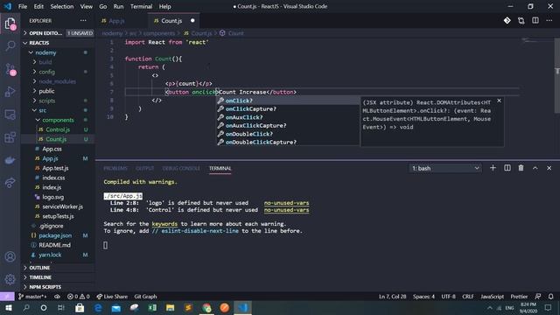Click the CRLF line ending selector

(x=468, y=297)
